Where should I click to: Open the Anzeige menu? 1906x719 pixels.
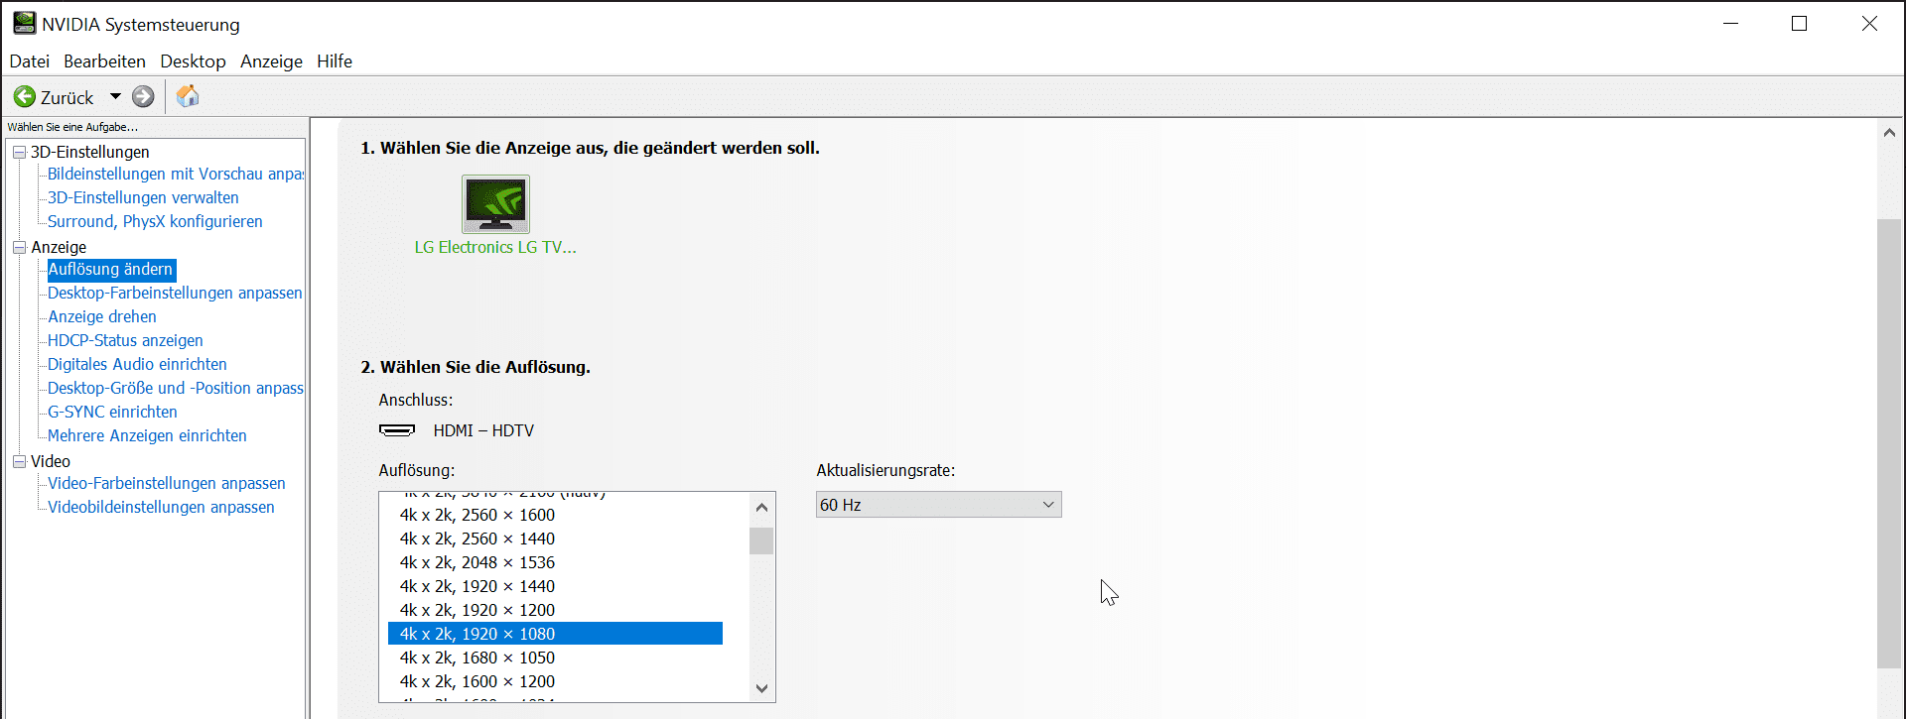271,61
